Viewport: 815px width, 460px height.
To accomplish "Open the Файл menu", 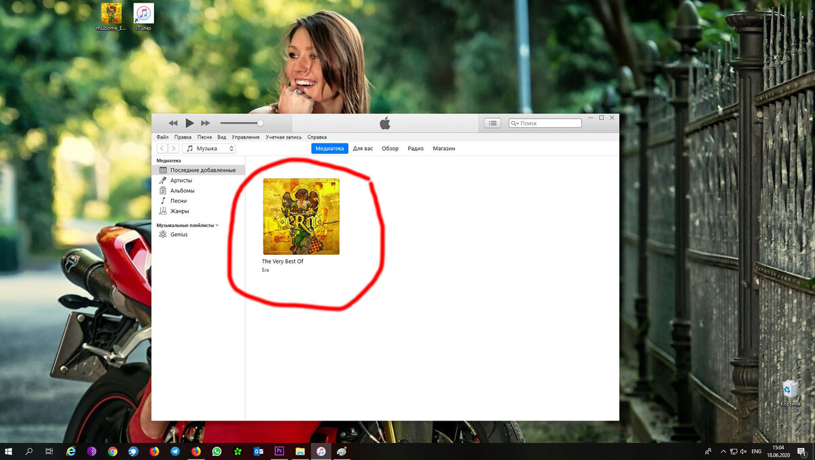I will click(x=162, y=137).
